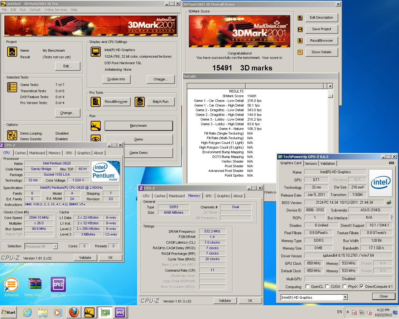Click the GPU-Z screenshot camera icon

[x=392, y=163]
